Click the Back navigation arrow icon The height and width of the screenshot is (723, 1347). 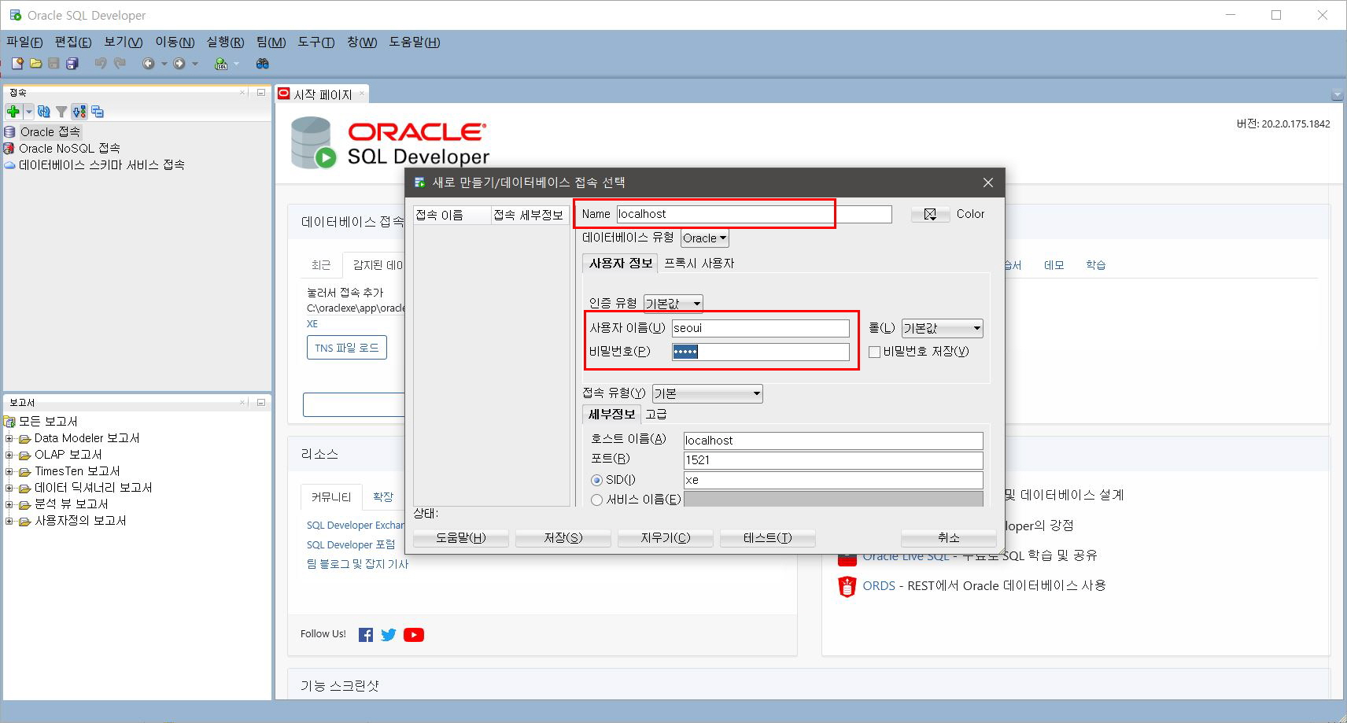(148, 64)
